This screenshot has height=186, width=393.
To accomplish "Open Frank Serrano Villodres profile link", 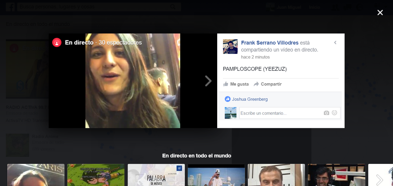I will (x=270, y=43).
